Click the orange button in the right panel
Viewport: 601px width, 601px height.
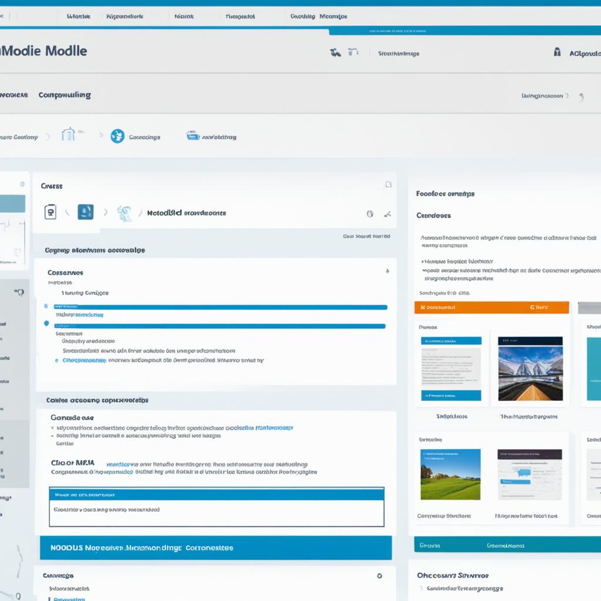coord(491,308)
